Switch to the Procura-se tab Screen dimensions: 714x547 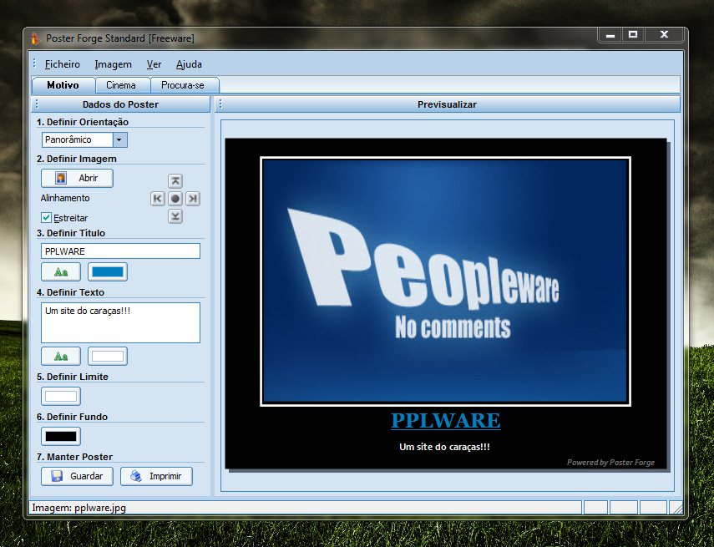[x=183, y=85]
